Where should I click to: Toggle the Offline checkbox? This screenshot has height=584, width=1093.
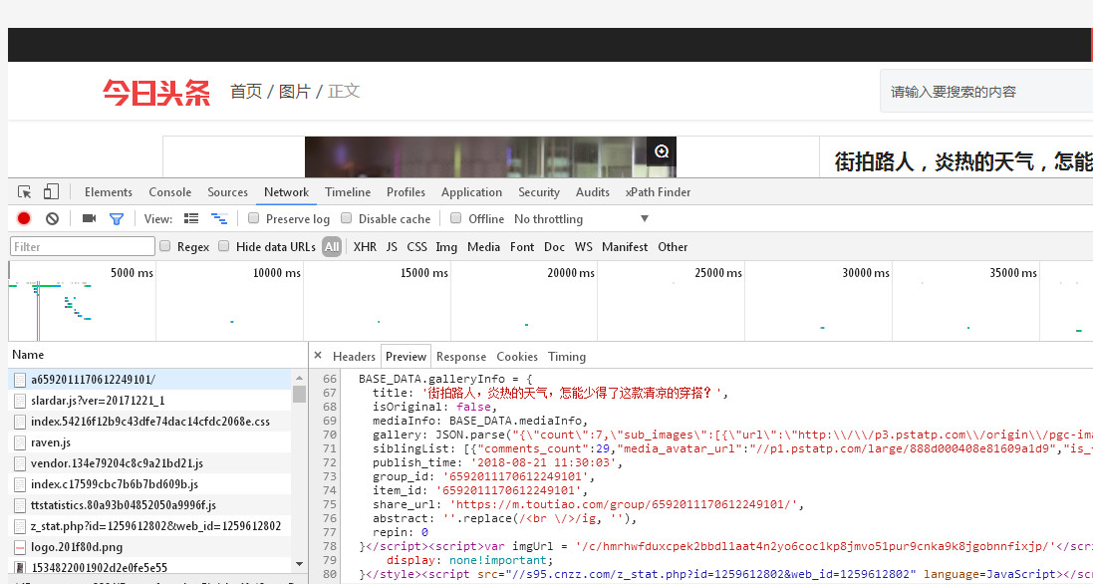(456, 218)
